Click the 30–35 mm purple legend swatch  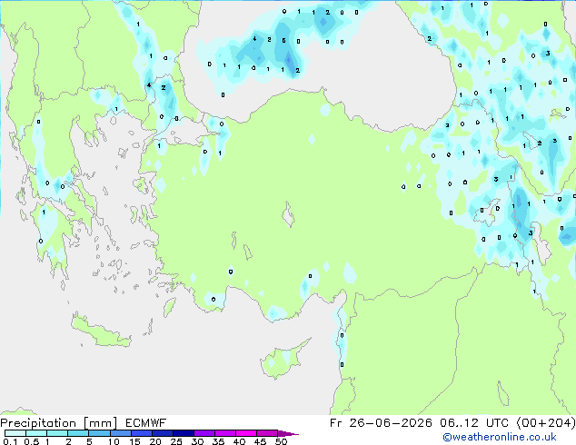(204, 433)
